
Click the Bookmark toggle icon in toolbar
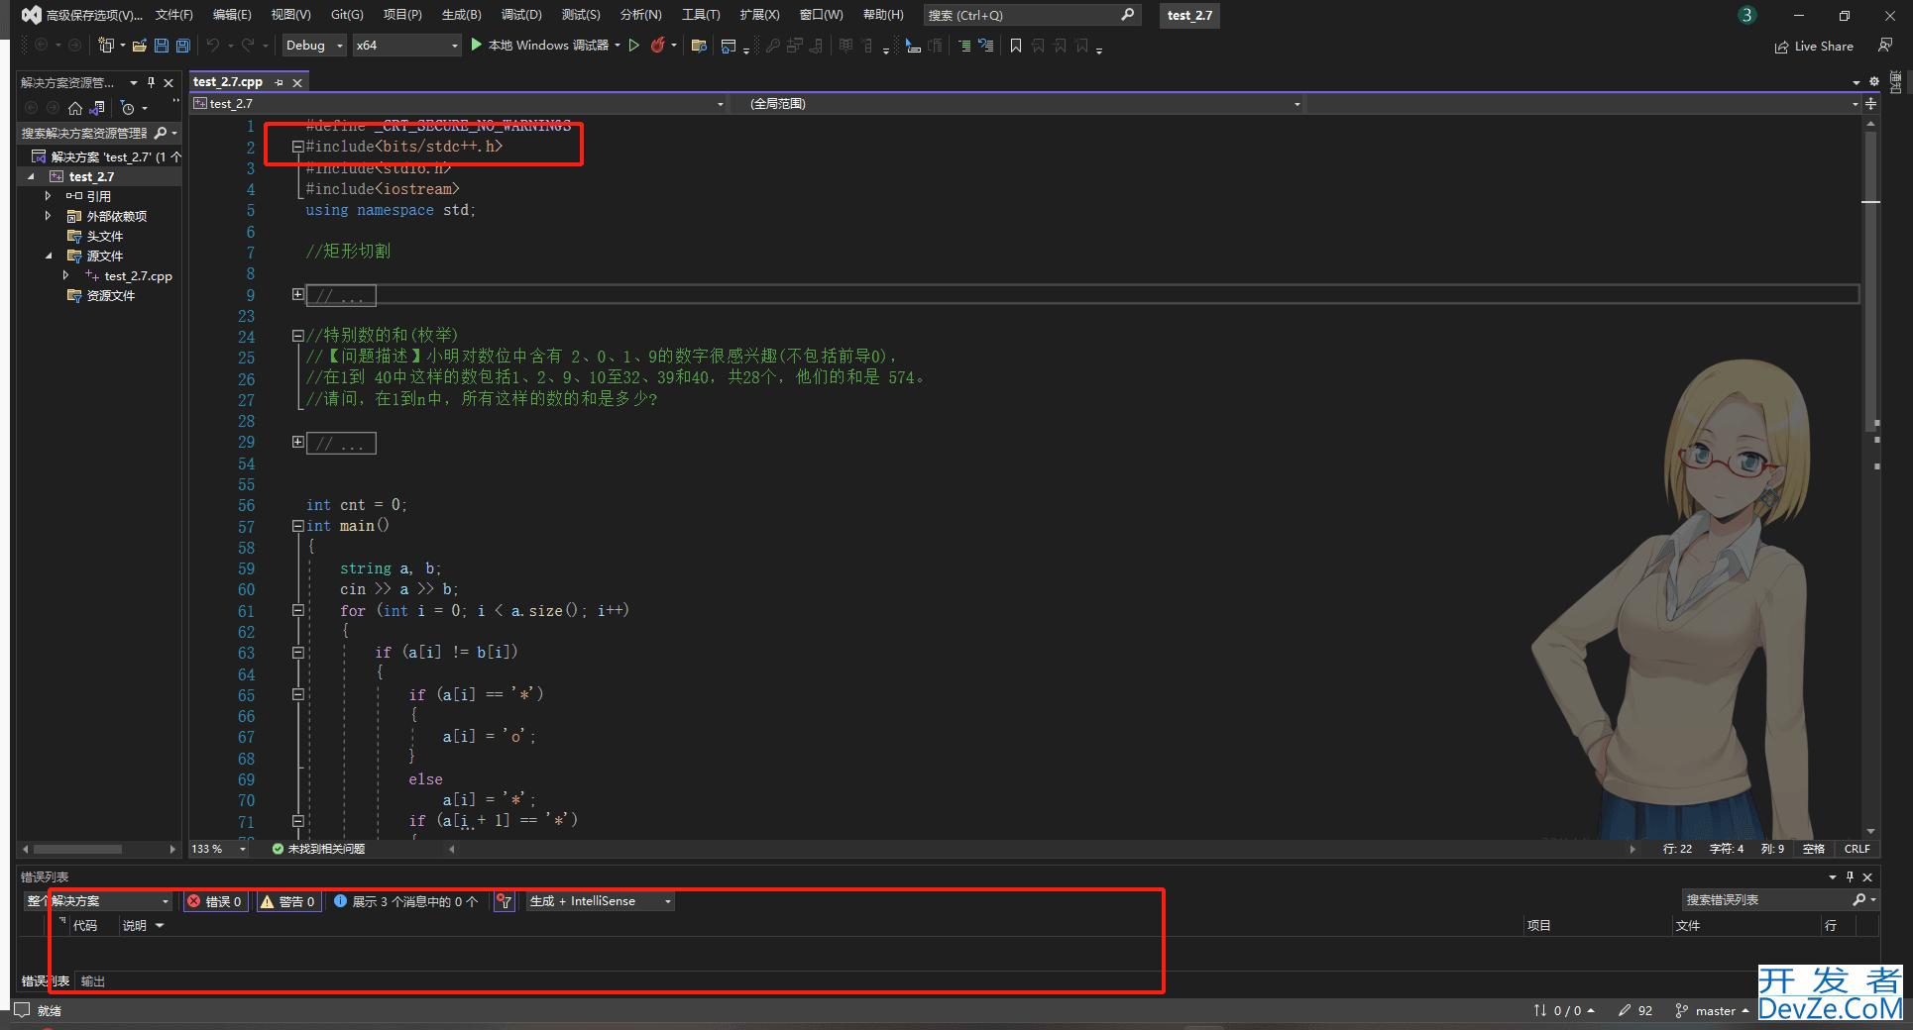[1016, 46]
